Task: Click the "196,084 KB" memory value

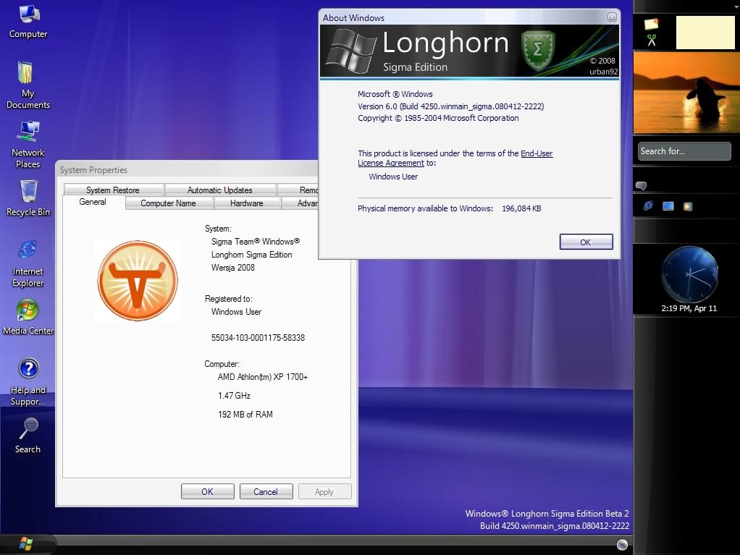Action: (521, 208)
